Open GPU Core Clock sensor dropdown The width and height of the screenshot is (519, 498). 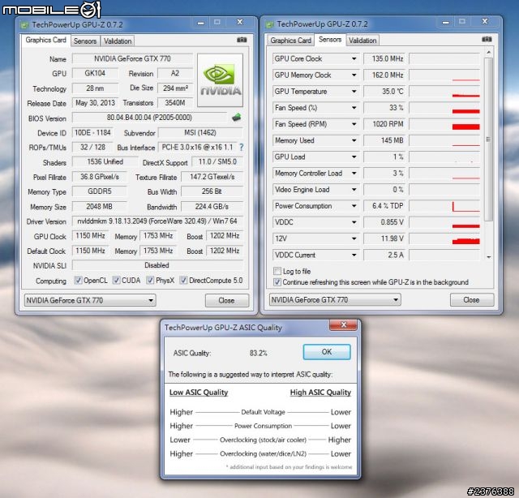(x=354, y=59)
